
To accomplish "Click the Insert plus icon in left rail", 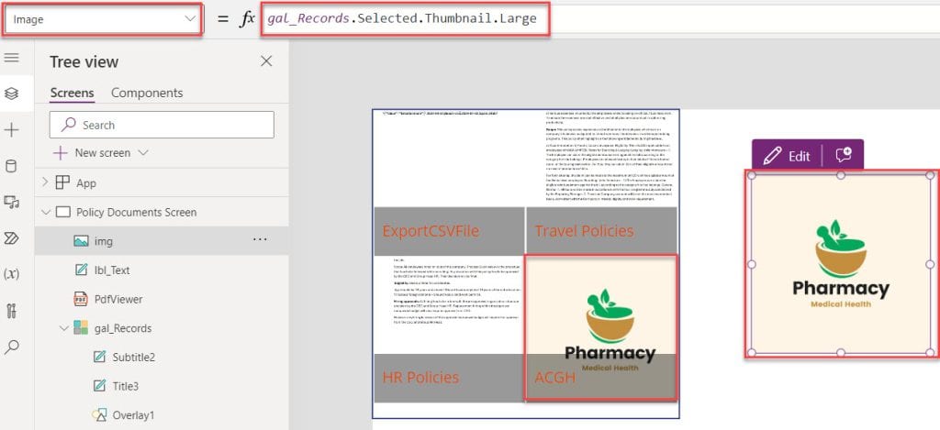I will point(11,130).
